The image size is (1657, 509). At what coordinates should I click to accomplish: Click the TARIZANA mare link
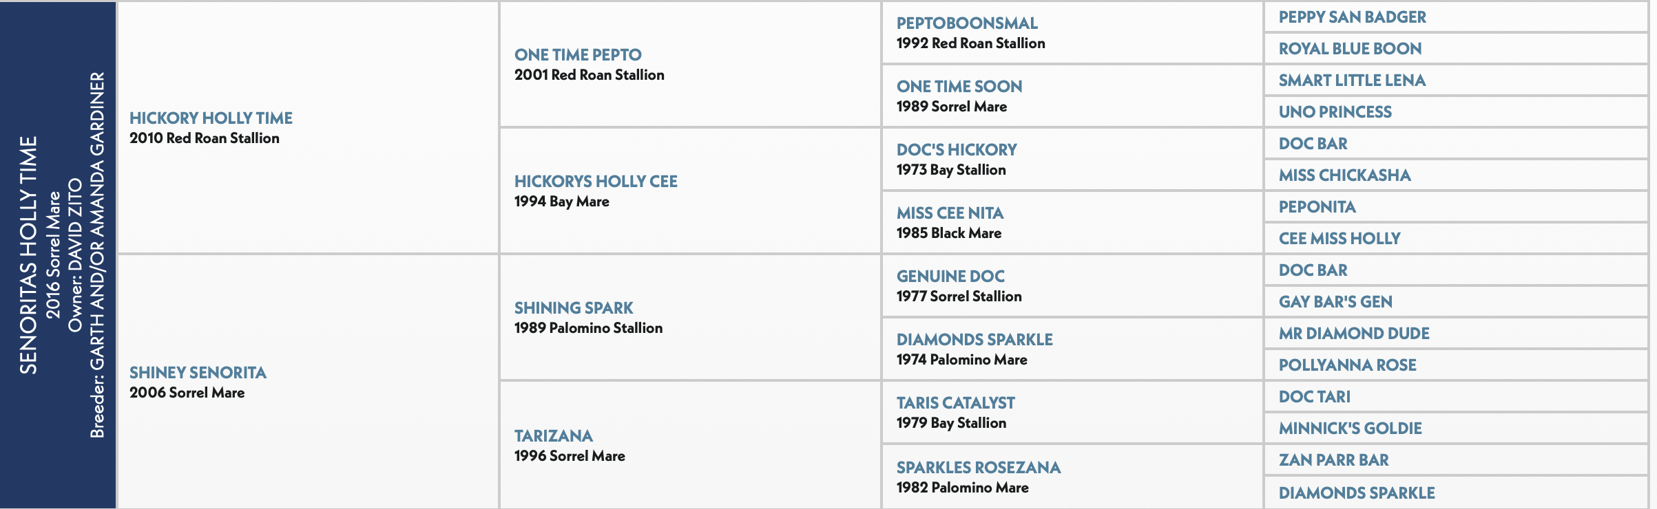tap(554, 436)
